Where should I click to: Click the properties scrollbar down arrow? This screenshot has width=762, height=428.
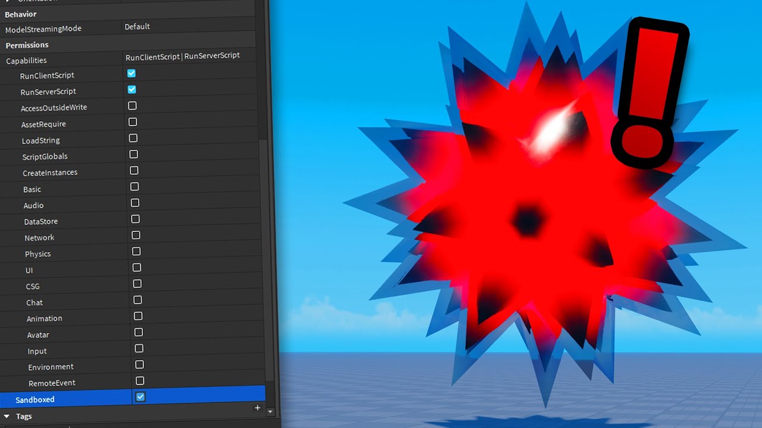(270, 411)
